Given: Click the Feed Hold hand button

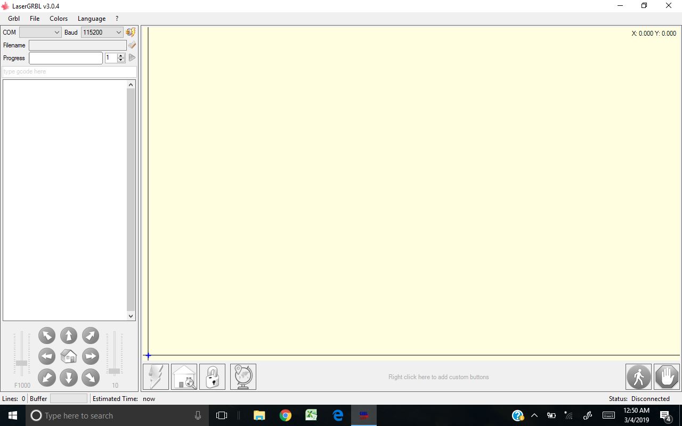Looking at the screenshot, I should pyautogui.click(x=667, y=377).
